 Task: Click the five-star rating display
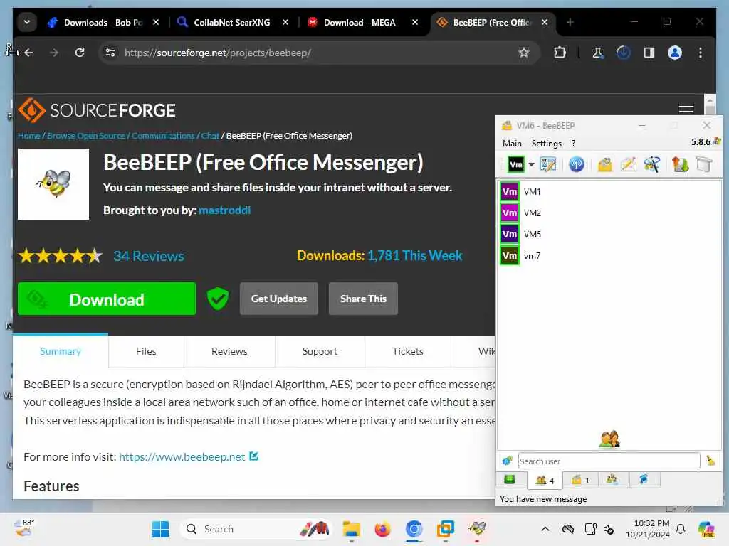(61, 256)
